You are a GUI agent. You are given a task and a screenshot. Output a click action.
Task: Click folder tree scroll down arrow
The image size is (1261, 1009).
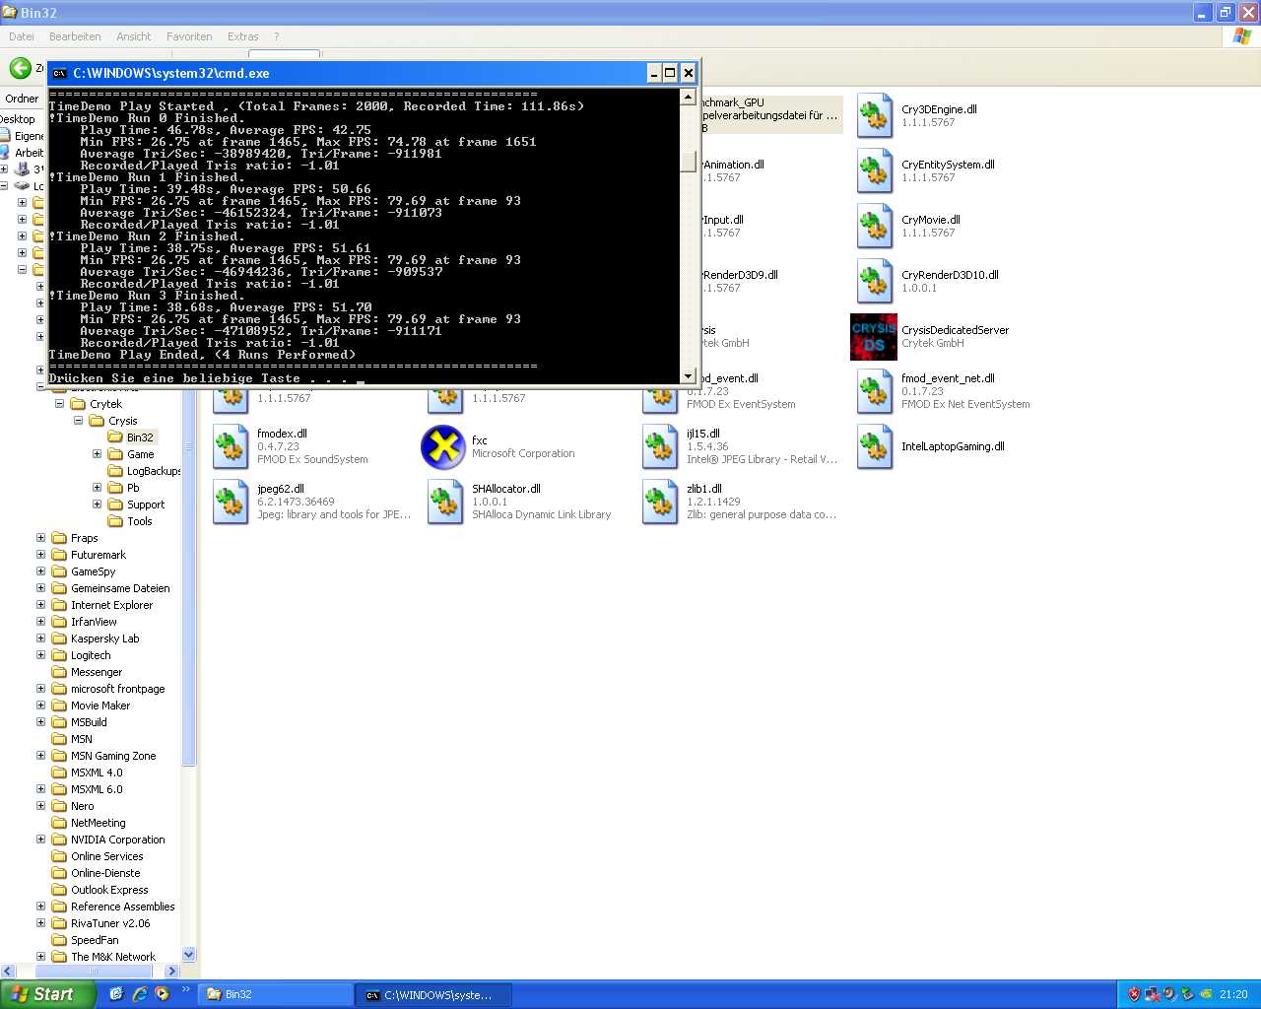189,955
